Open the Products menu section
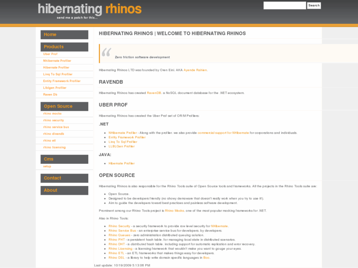358x268 pixels. tap(65, 47)
